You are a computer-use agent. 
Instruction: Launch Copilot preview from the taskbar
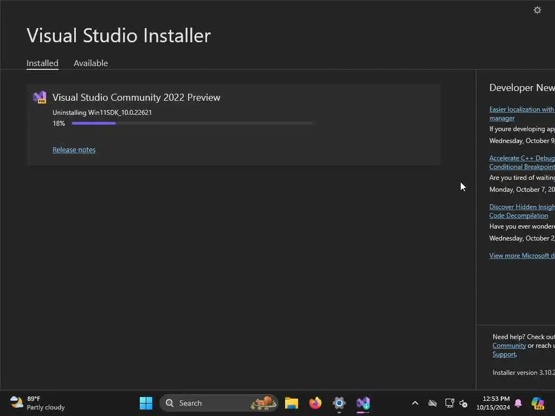click(x=538, y=403)
